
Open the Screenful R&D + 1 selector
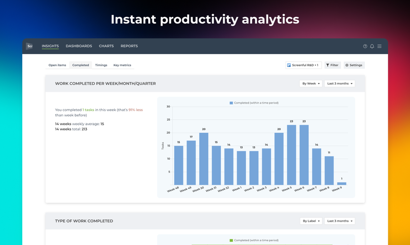click(x=303, y=65)
